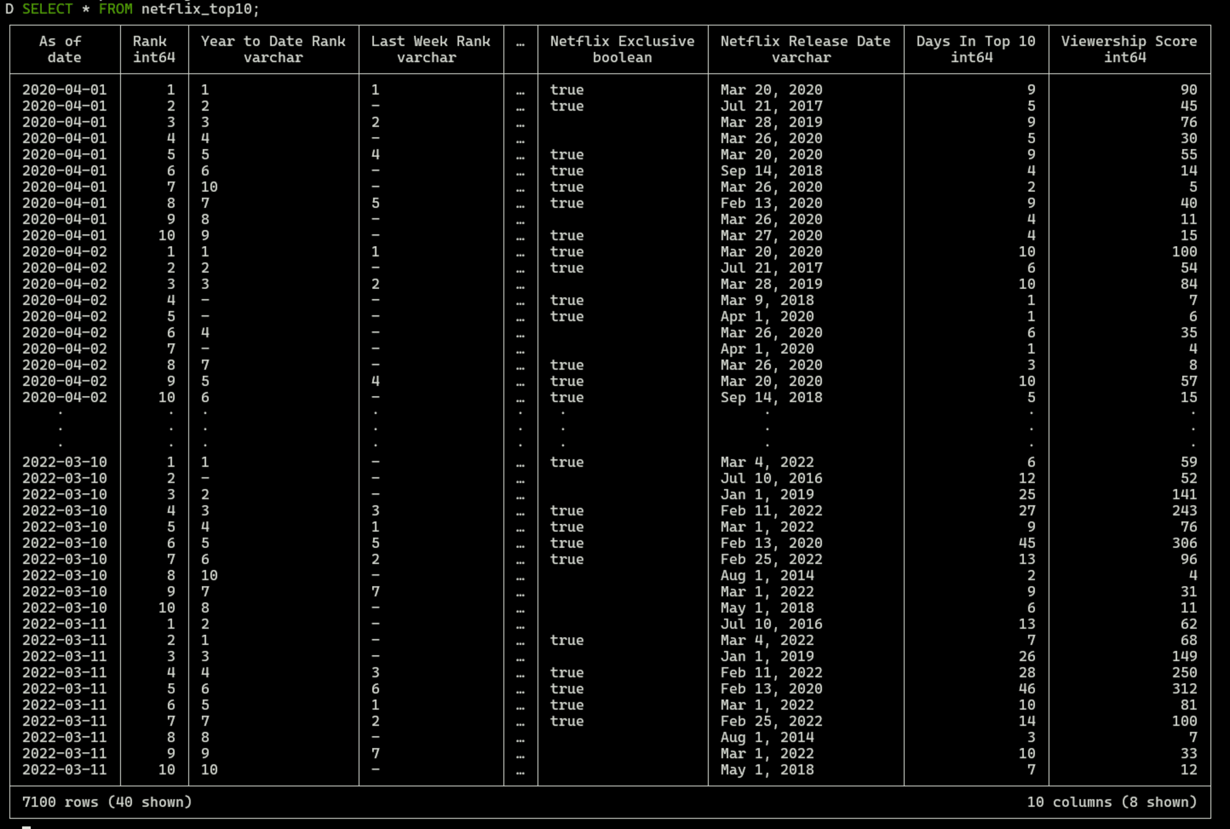This screenshot has height=829, width=1230.
Task: Select Viewership Score 81 in the 2022-03-11 rank 6 row
Action: pyautogui.click(x=1189, y=705)
